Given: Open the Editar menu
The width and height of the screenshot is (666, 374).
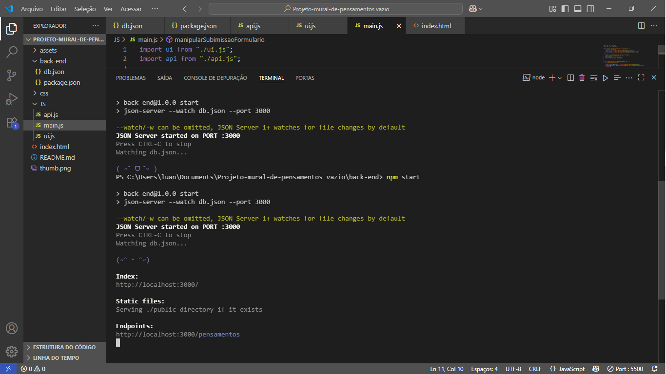Looking at the screenshot, I should click(x=59, y=9).
